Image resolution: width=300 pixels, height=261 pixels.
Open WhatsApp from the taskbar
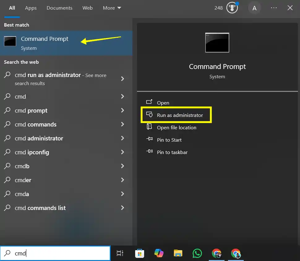(x=197, y=253)
